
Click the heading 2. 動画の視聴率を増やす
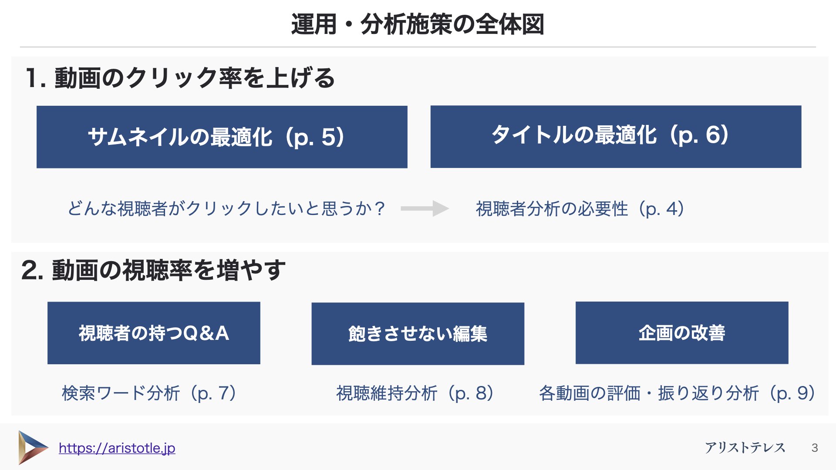153,270
